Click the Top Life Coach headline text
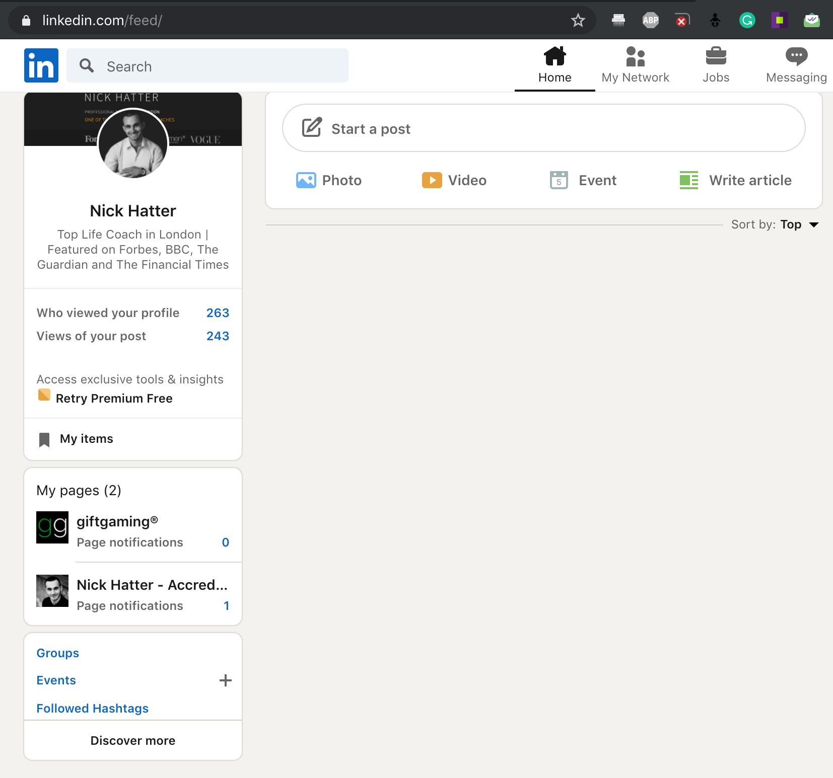 [133, 250]
